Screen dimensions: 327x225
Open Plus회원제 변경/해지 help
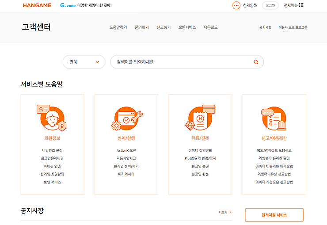pos(200,158)
